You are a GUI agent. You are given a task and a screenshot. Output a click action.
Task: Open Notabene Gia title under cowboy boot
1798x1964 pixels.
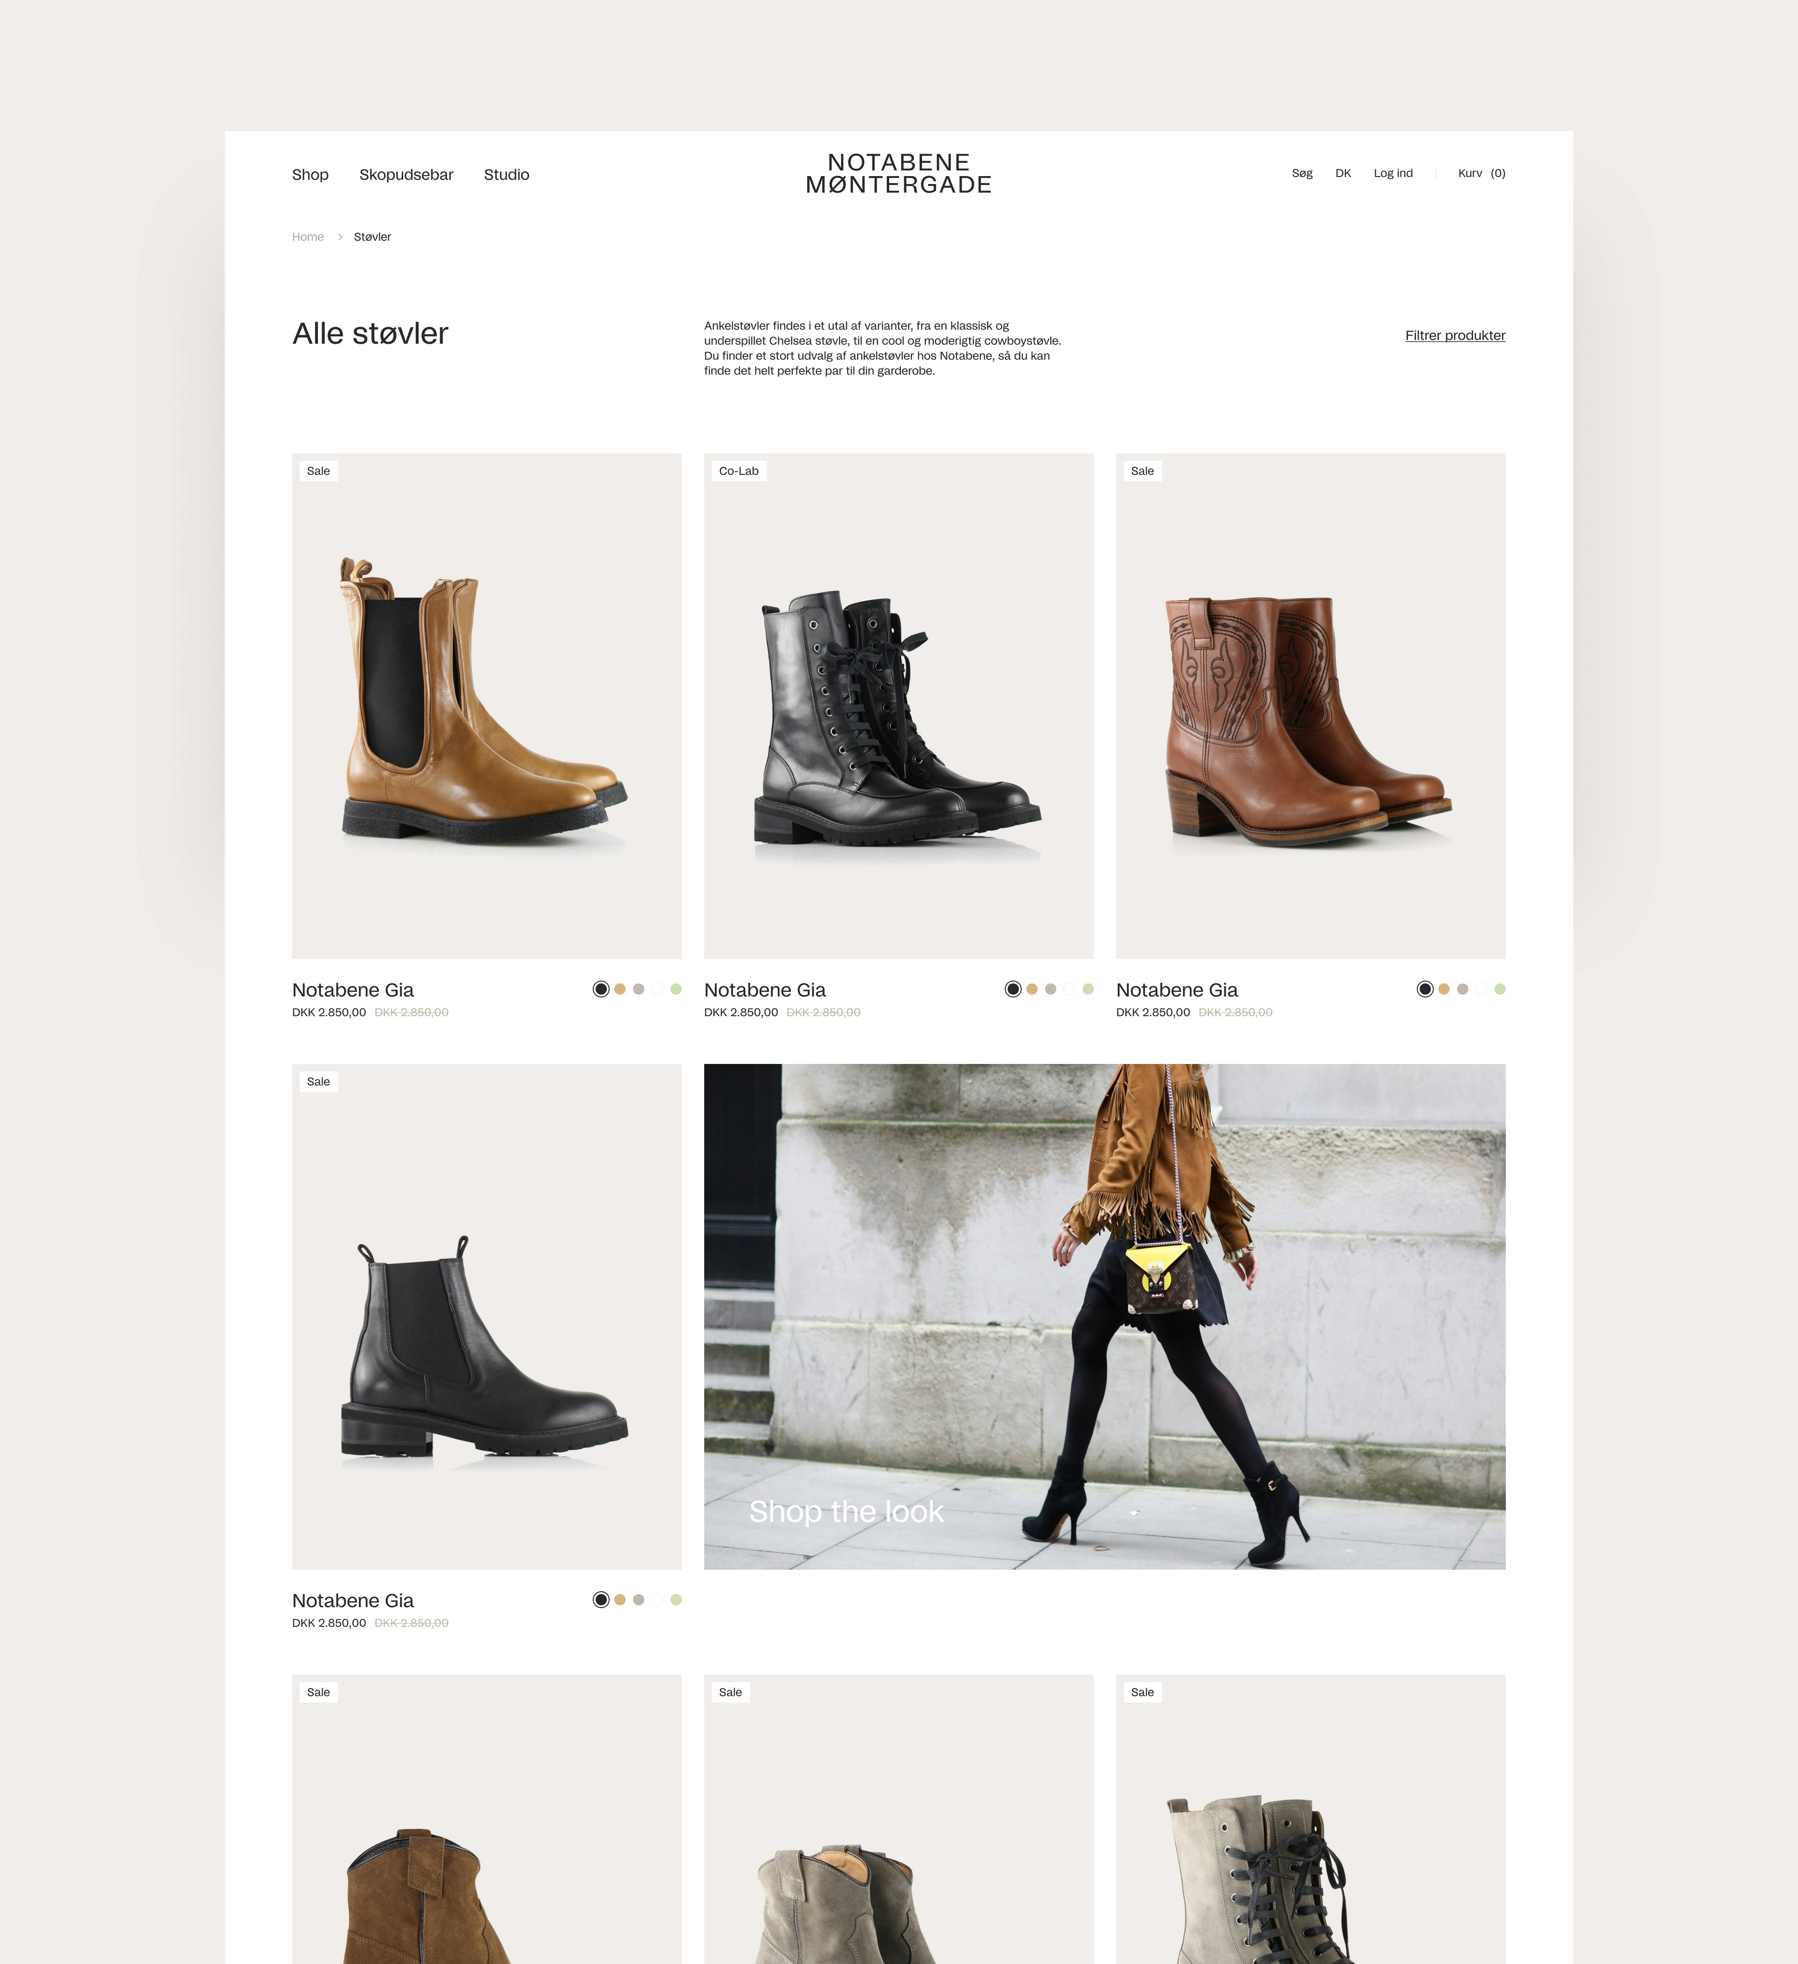tap(1177, 990)
